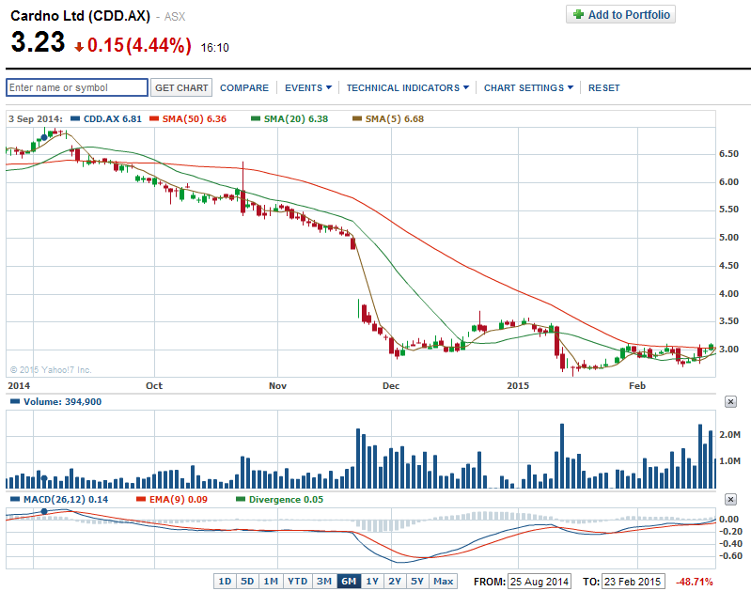751x591 pixels.
Task: Click the Dec label on the time axis
Action: point(391,385)
